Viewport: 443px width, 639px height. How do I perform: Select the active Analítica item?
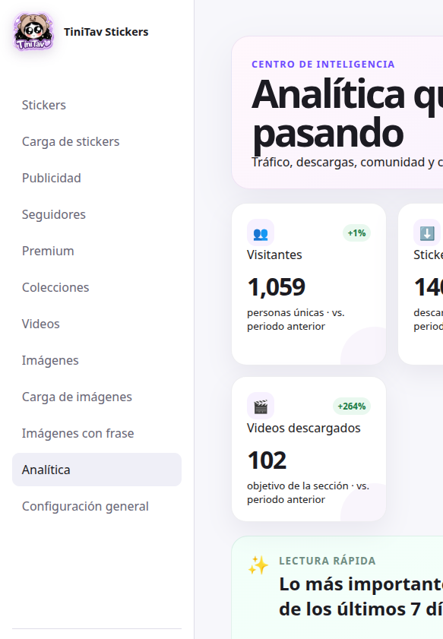(97, 470)
